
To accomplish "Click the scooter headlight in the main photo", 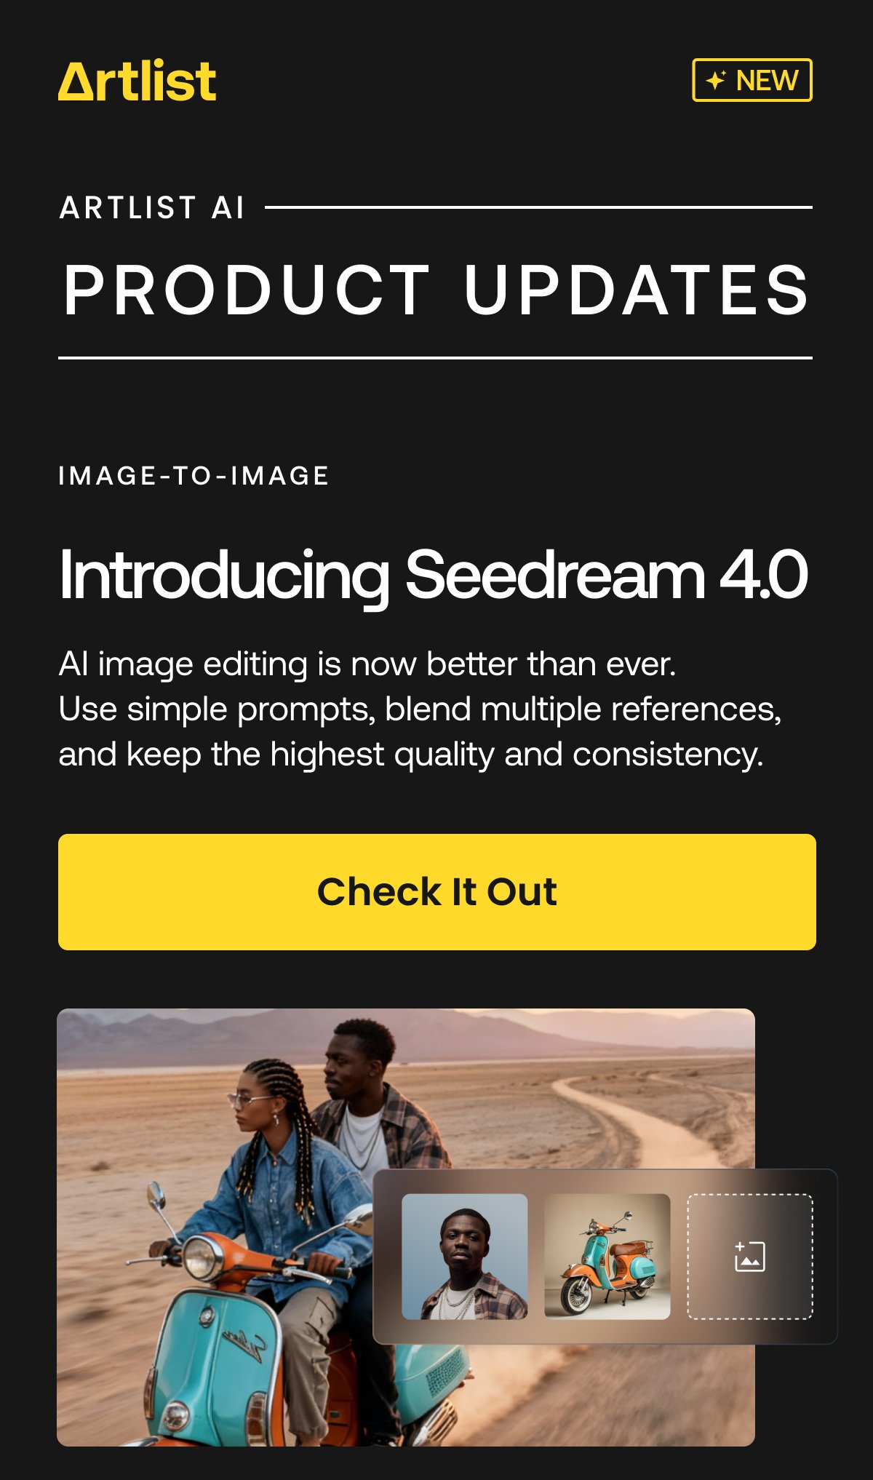I will [x=199, y=1257].
